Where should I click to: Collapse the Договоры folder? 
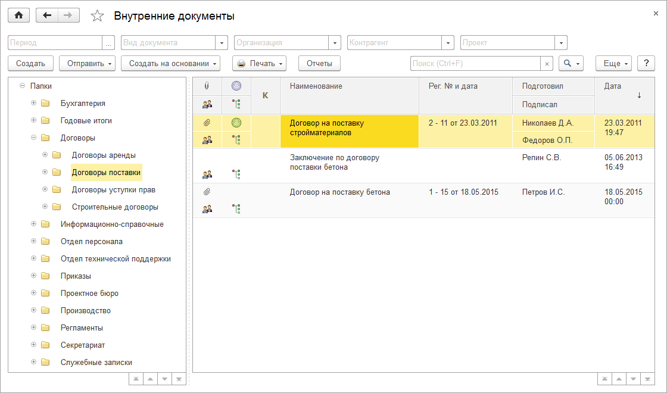coord(33,138)
